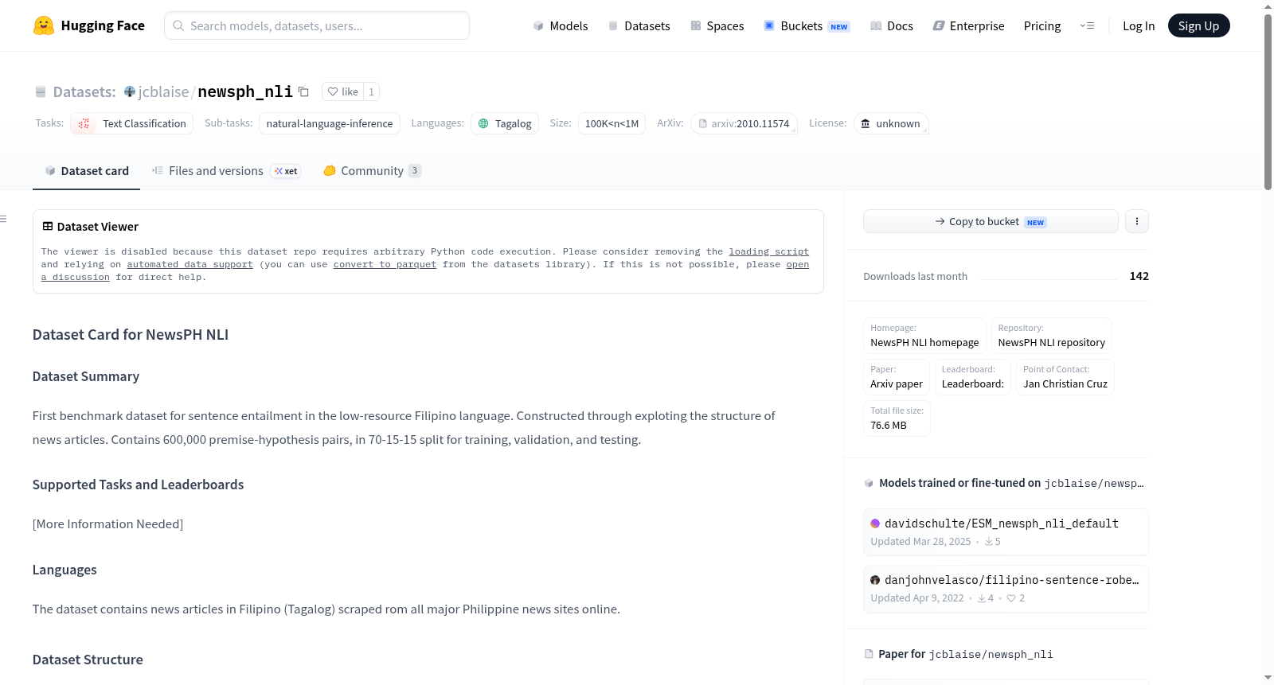Open the three-dot options menu

[1137, 221]
